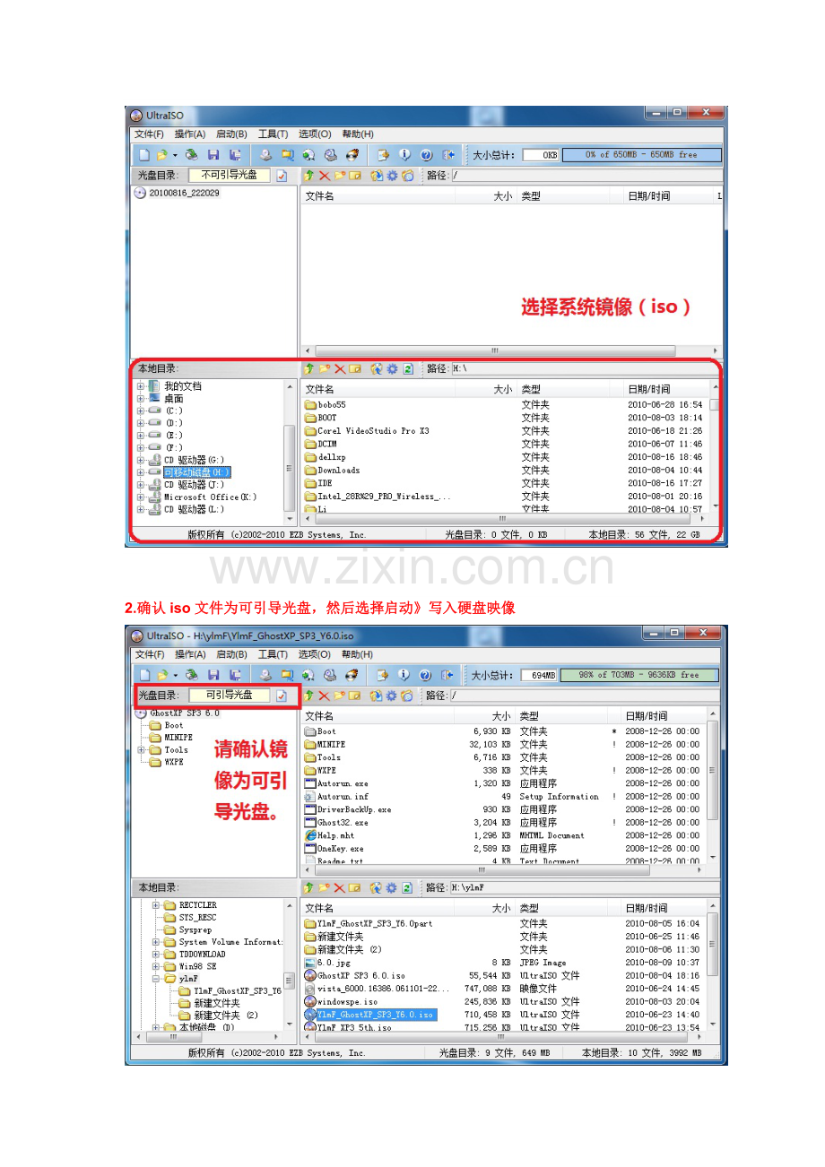This screenshot has height=1167, width=825.
Task: Click Info icon in bottom UltraISO window toolbar
Action: point(404,675)
